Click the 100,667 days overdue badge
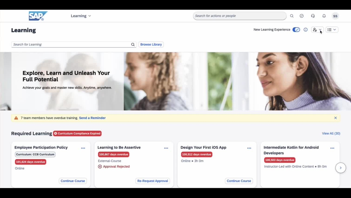Image resolution: width=351 pixels, height=198 pixels. [x=113, y=154]
